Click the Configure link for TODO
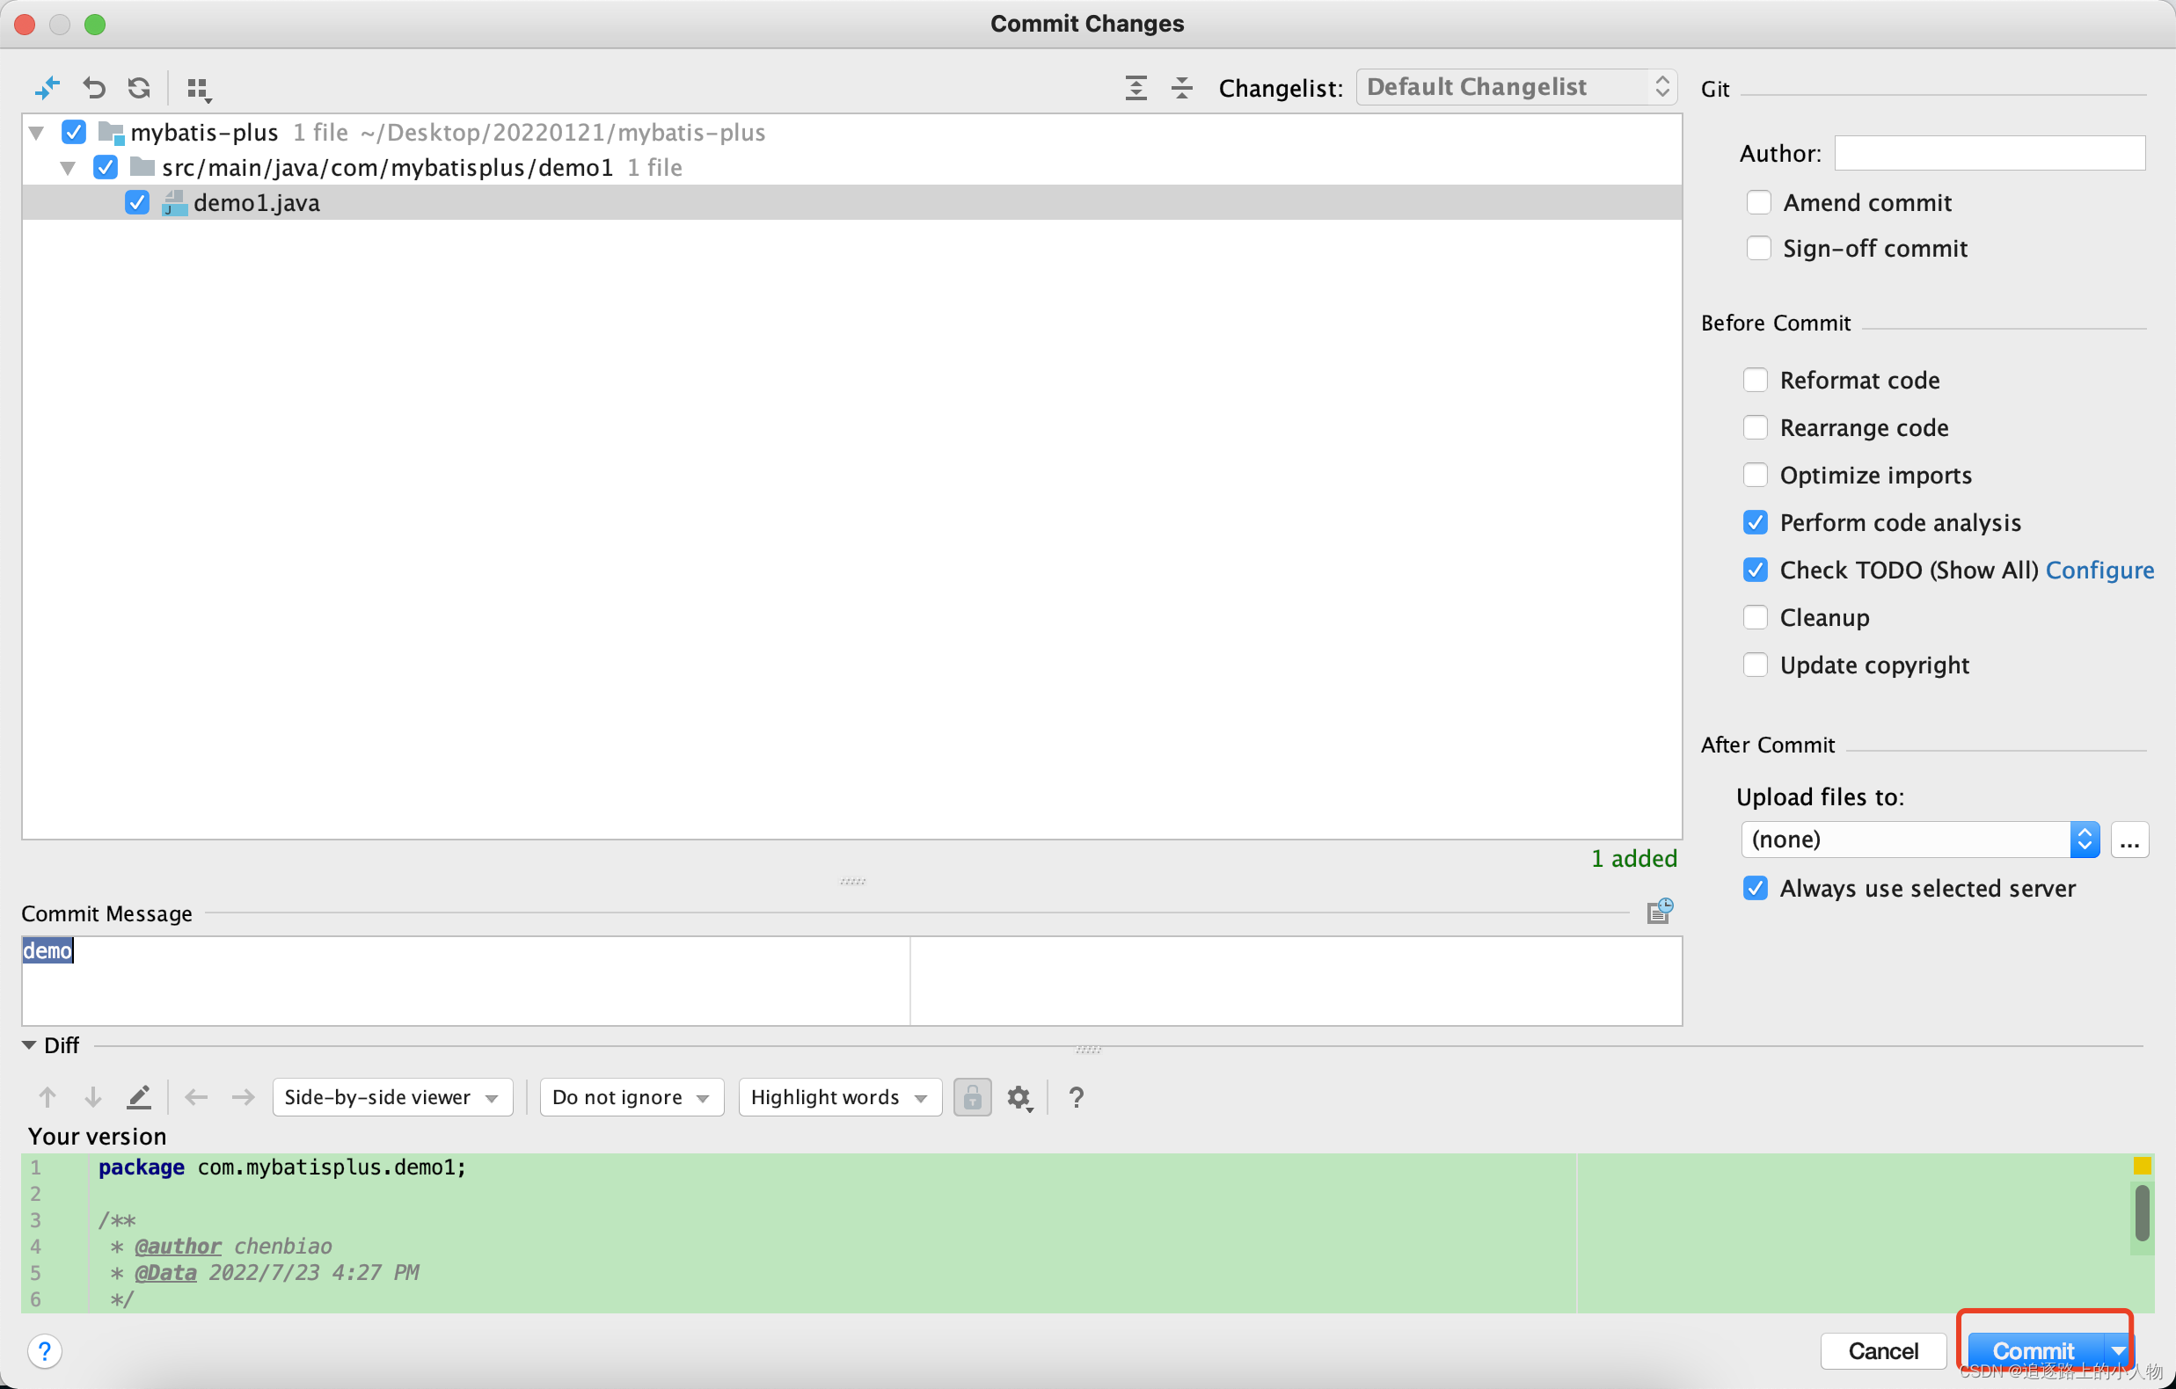This screenshot has width=2176, height=1389. (2099, 570)
